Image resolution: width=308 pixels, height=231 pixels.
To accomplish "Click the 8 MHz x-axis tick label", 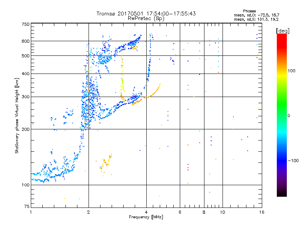I will (204, 212).
